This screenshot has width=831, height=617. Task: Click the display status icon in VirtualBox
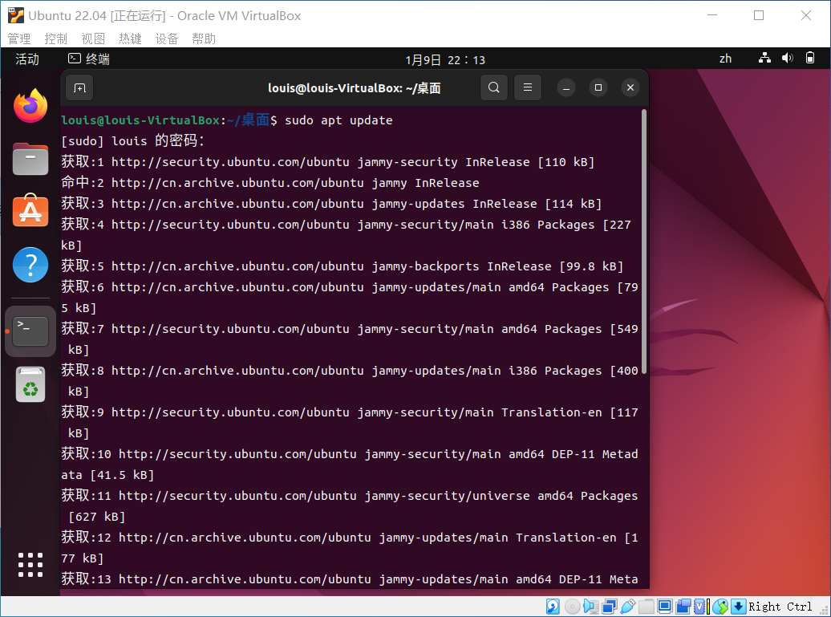pos(665,607)
